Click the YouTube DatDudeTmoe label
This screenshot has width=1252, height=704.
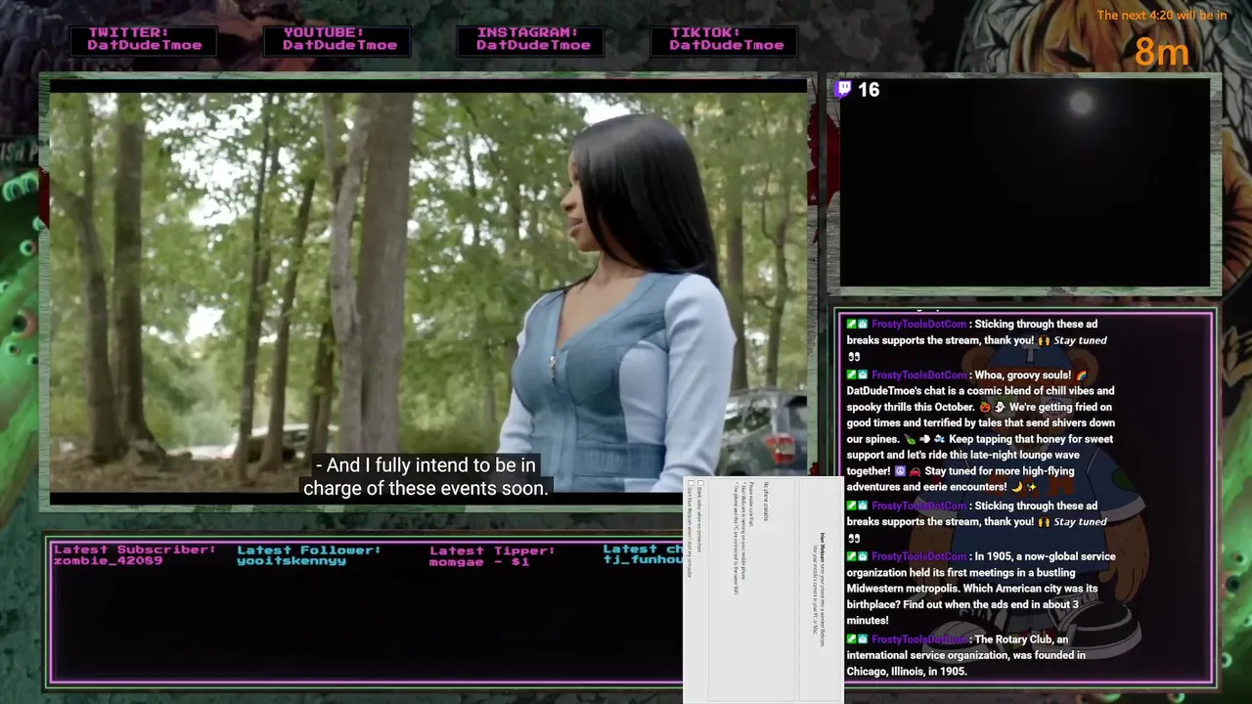pos(337,39)
